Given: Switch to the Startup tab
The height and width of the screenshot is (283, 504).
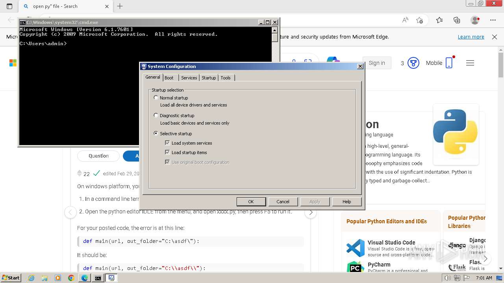Looking at the screenshot, I should coord(209,78).
